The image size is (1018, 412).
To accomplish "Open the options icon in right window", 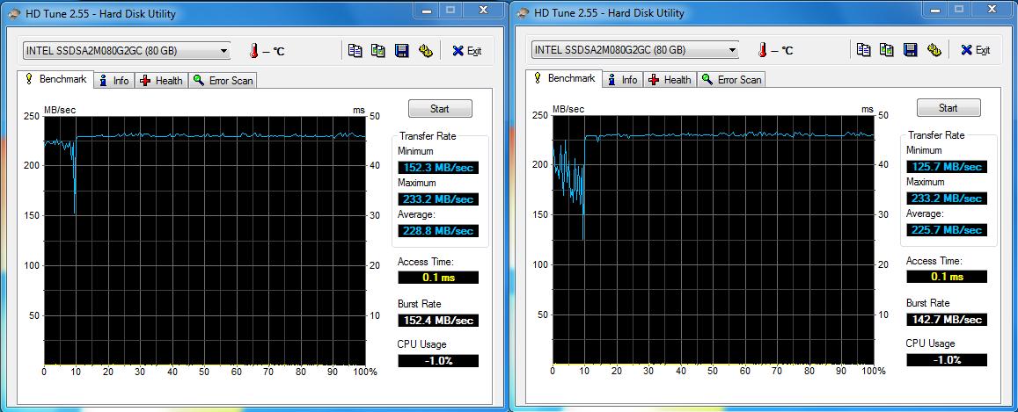I will tap(934, 50).
